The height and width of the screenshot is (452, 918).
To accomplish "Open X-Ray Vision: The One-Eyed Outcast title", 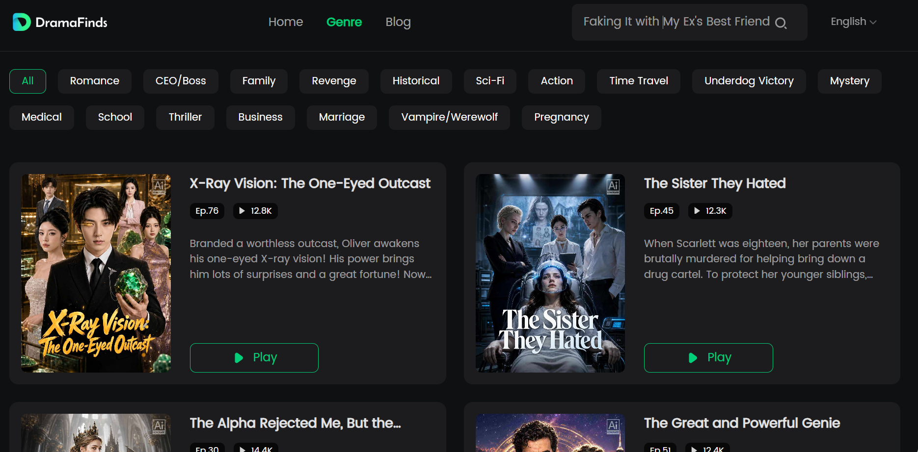I will [x=310, y=183].
